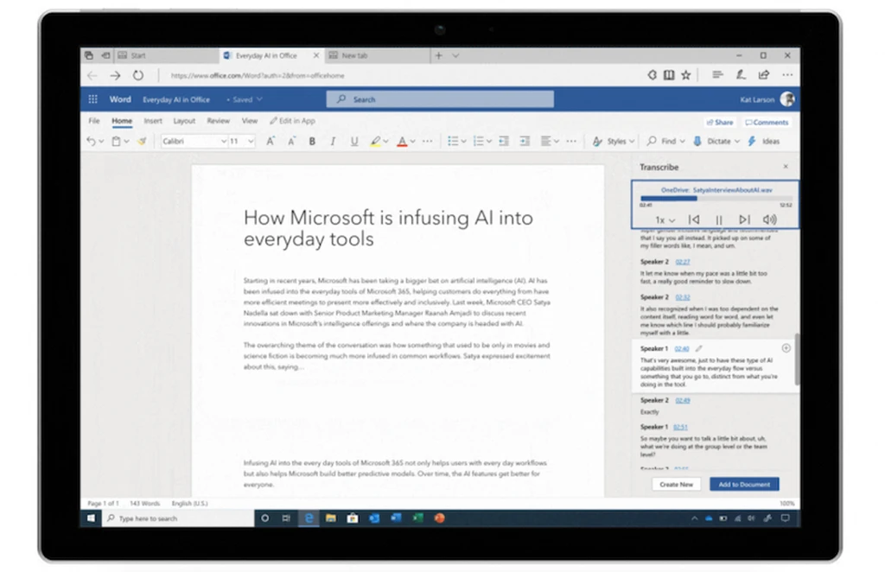The height and width of the screenshot is (572, 885).
Task: Open the File menu
Action: (94, 121)
